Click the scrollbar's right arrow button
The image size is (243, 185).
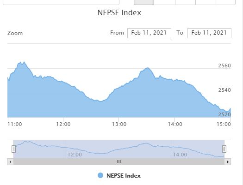228,162
